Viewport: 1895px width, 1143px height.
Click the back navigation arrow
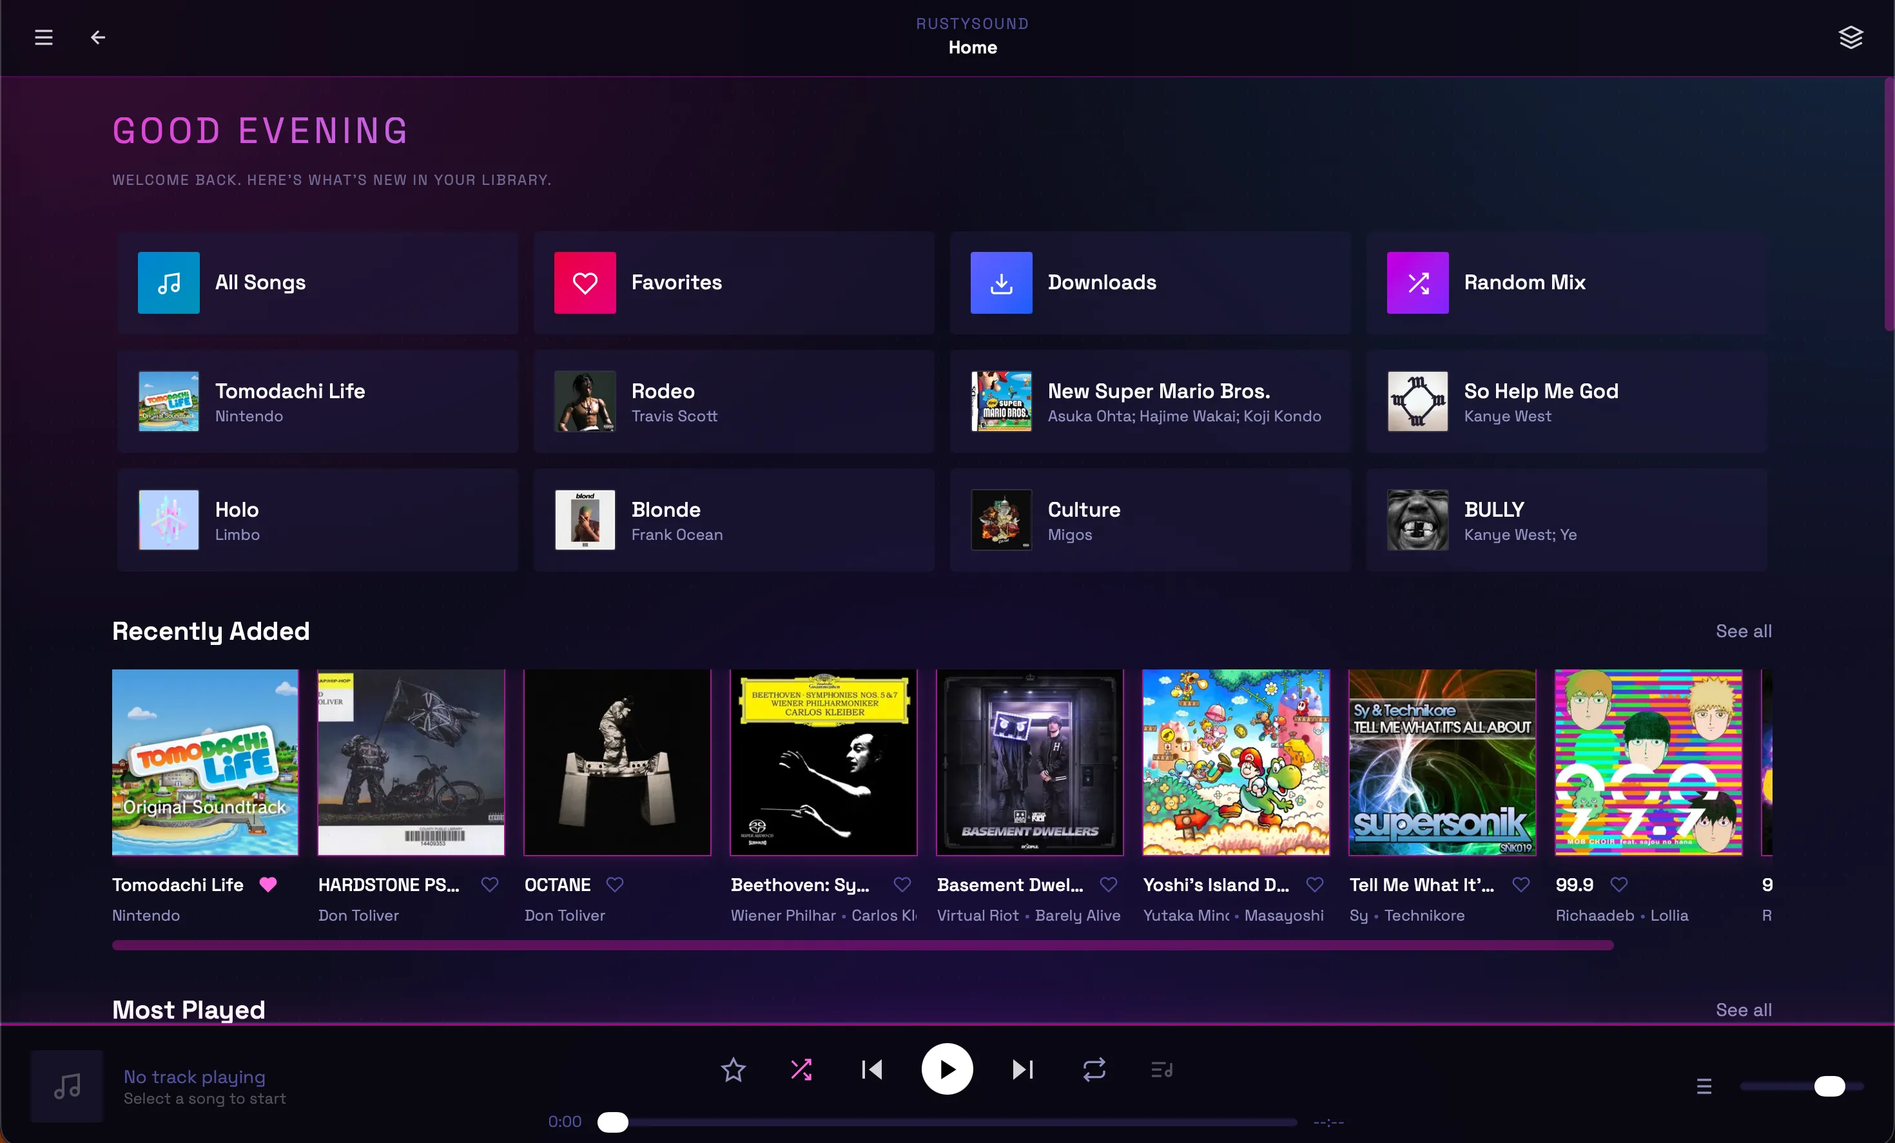(98, 37)
